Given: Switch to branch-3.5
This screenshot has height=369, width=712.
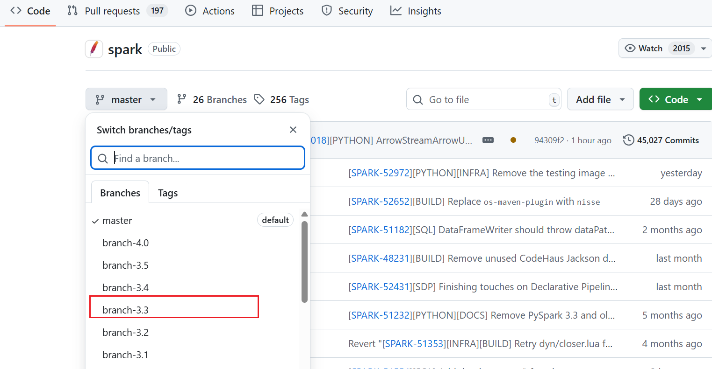Looking at the screenshot, I should 193,265.
